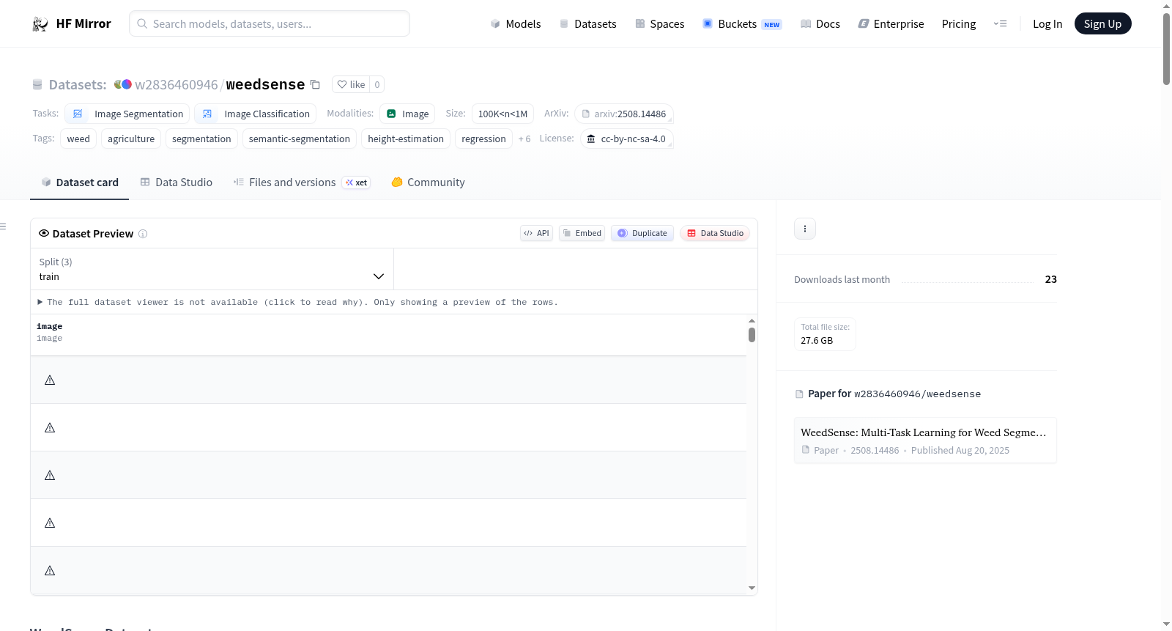This screenshot has height=631, width=1172.
Task: Open the three-dot options menu
Action: (805, 229)
